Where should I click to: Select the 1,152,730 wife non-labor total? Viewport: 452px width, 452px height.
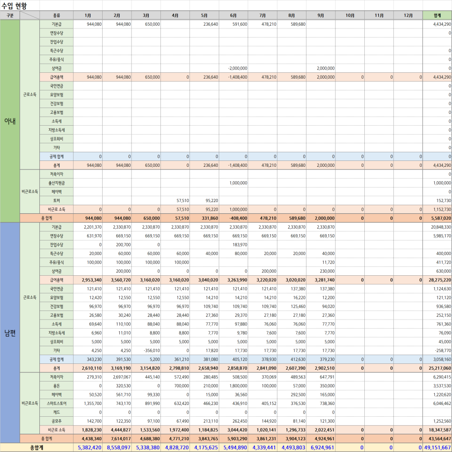[x=437, y=209]
